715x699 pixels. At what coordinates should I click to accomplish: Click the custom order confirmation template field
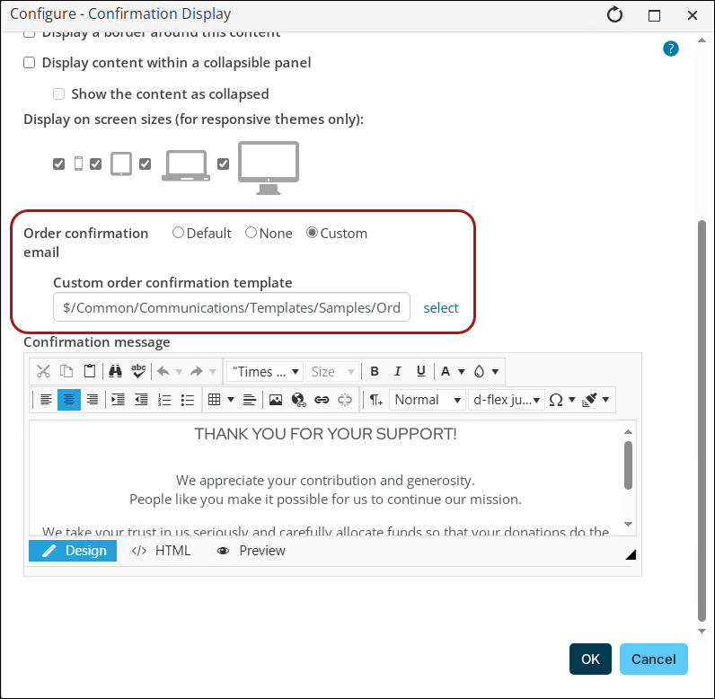coord(232,307)
